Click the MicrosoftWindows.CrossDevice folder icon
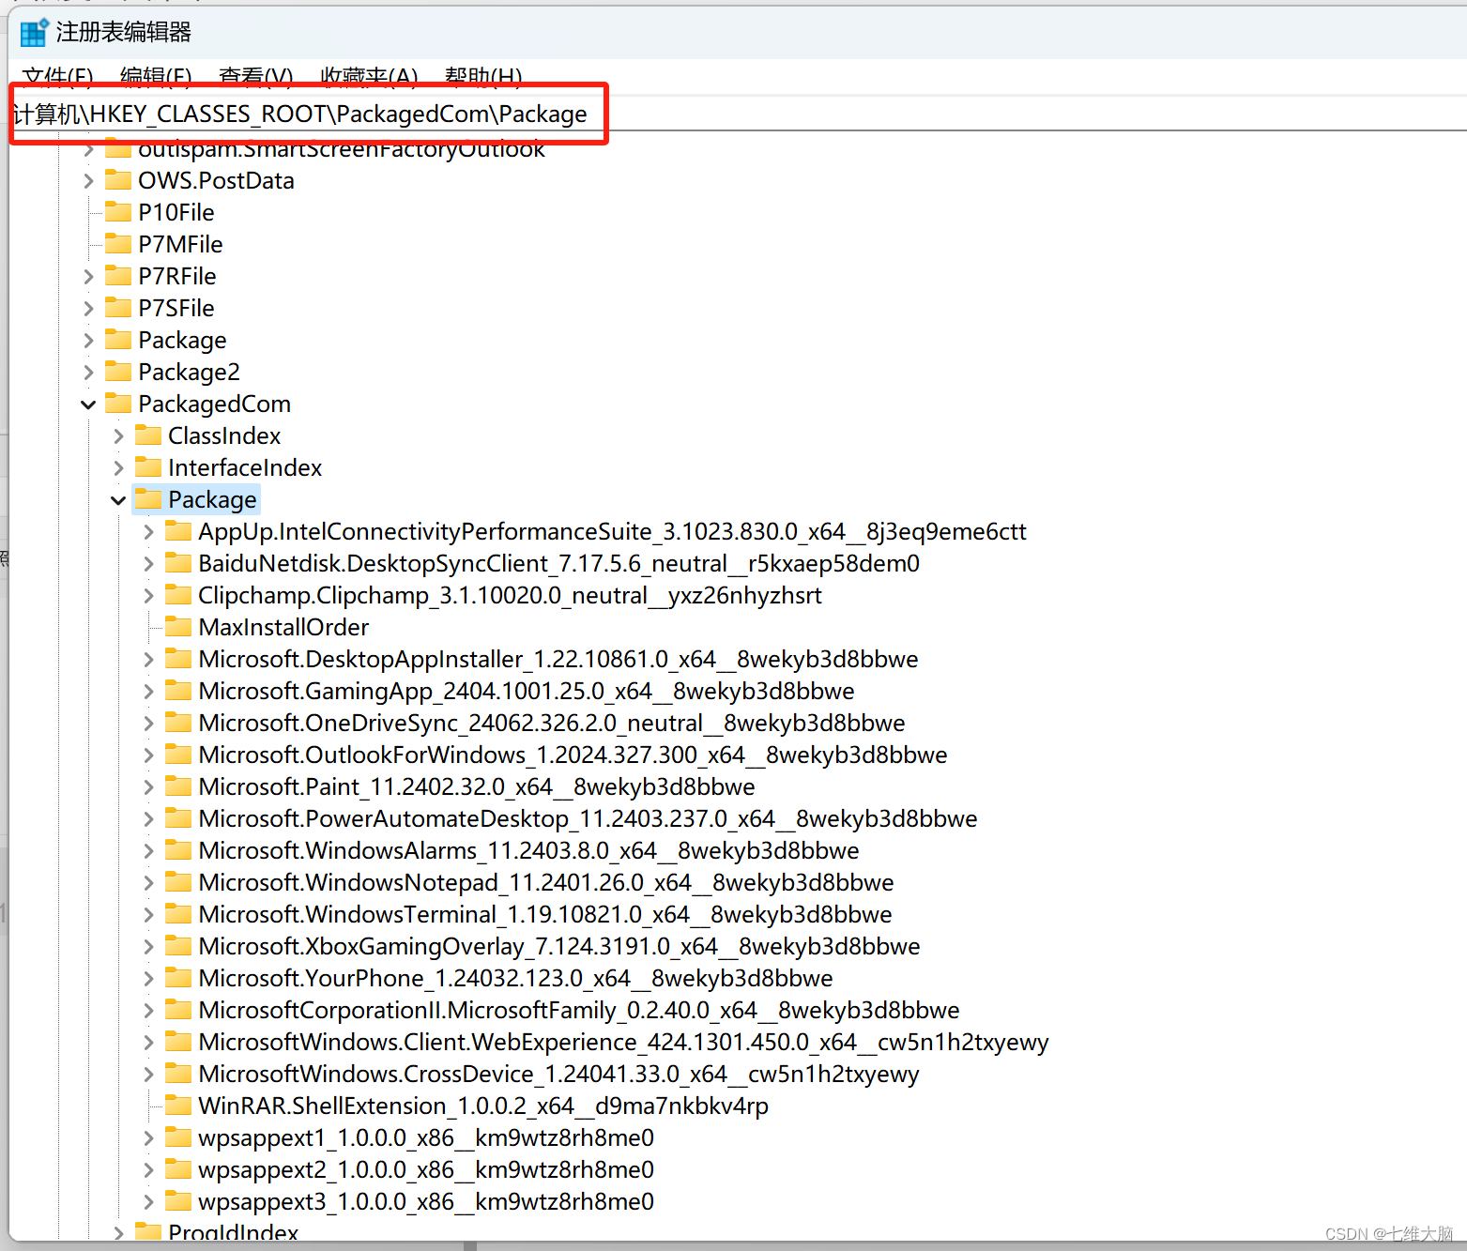The width and height of the screenshot is (1467, 1251). click(178, 1073)
